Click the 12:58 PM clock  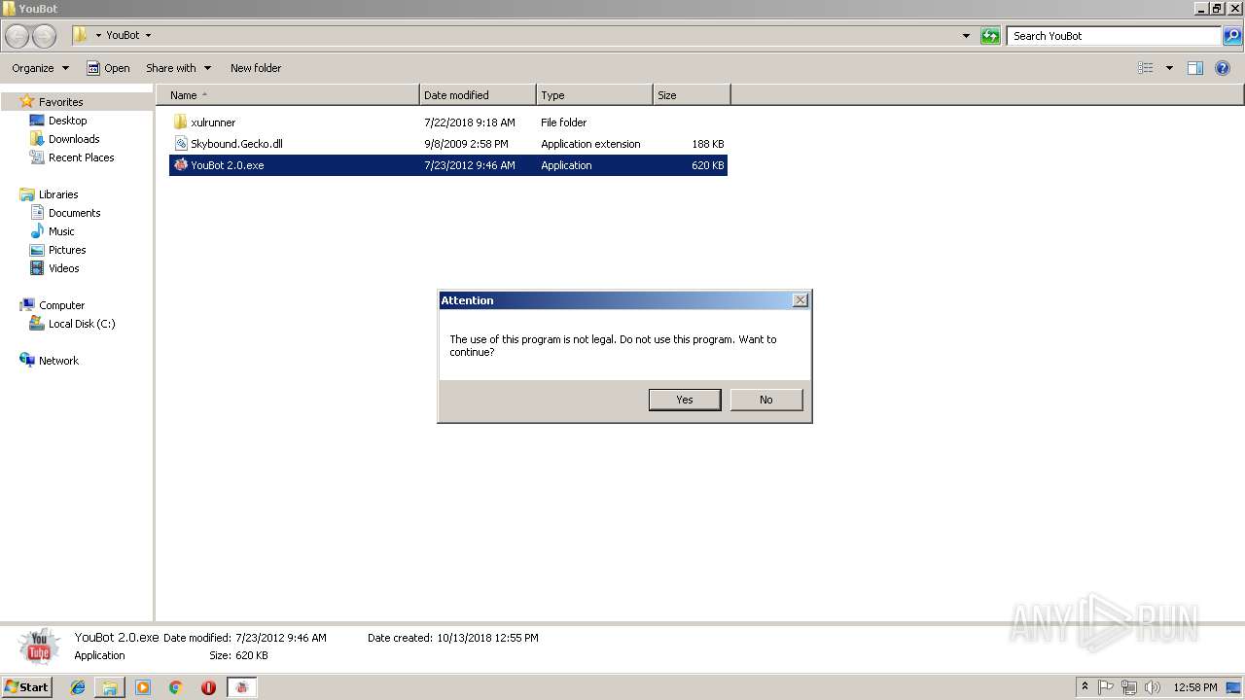(1195, 687)
